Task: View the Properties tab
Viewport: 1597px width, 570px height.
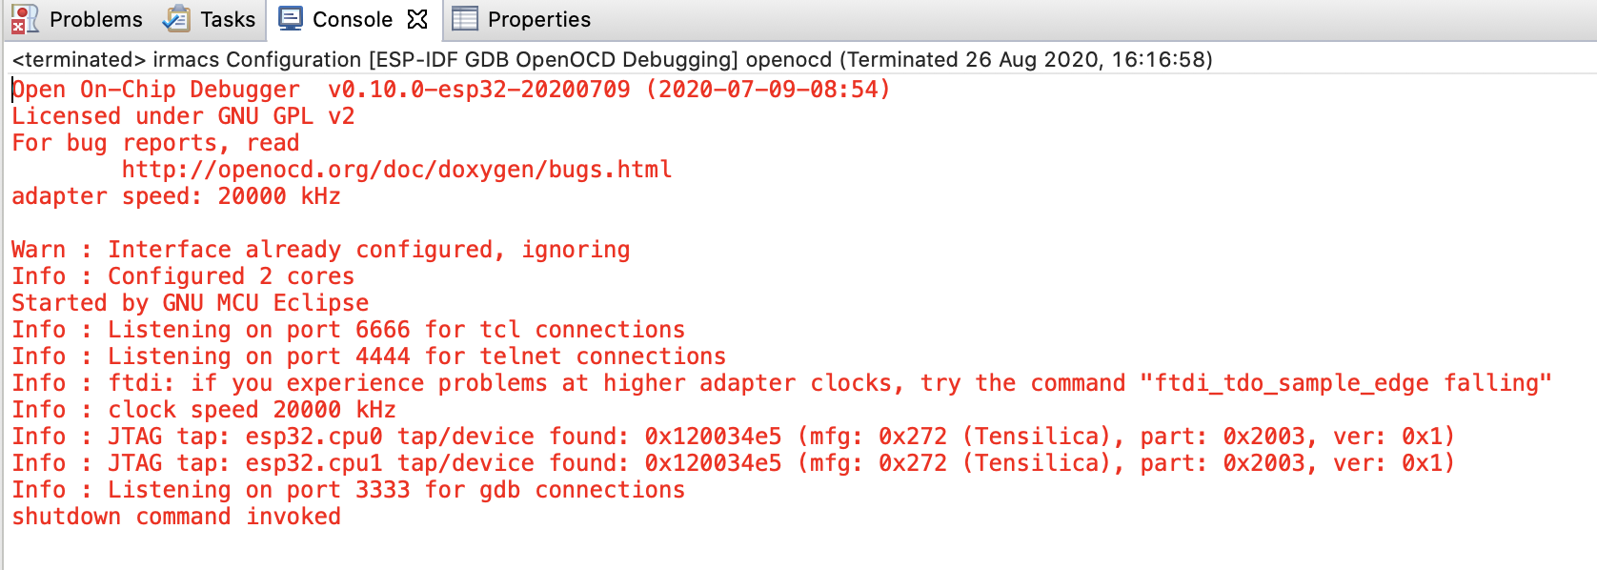Action: (x=537, y=18)
